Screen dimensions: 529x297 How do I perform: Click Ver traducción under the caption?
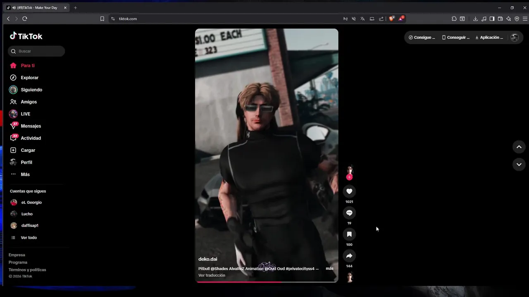point(212,275)
